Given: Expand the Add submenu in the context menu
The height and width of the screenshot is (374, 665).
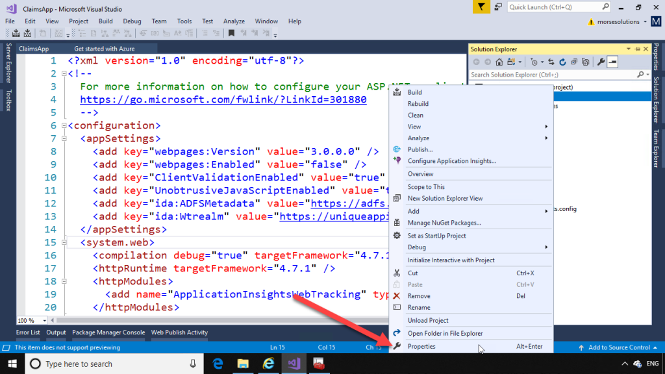Looking at the screenshot, I should click(414, 211).
